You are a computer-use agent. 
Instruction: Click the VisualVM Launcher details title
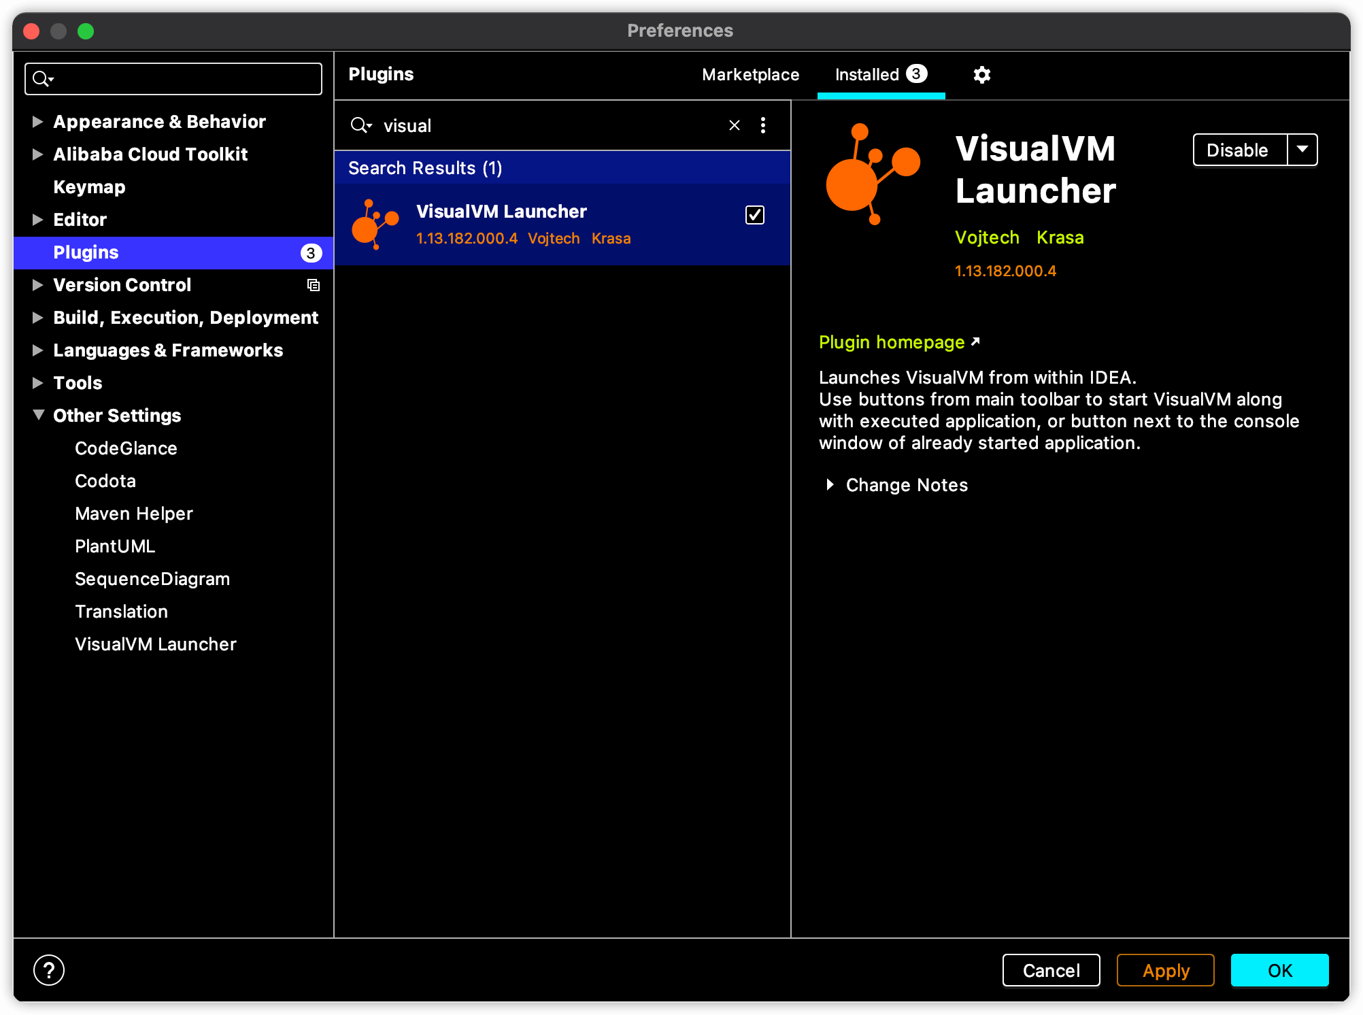pyautogui.click(x=1035, y=169)
